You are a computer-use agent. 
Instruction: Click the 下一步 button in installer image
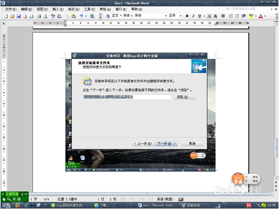[x=166, y=144]
